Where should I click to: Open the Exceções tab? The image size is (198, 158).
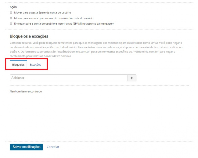(35, 65)
